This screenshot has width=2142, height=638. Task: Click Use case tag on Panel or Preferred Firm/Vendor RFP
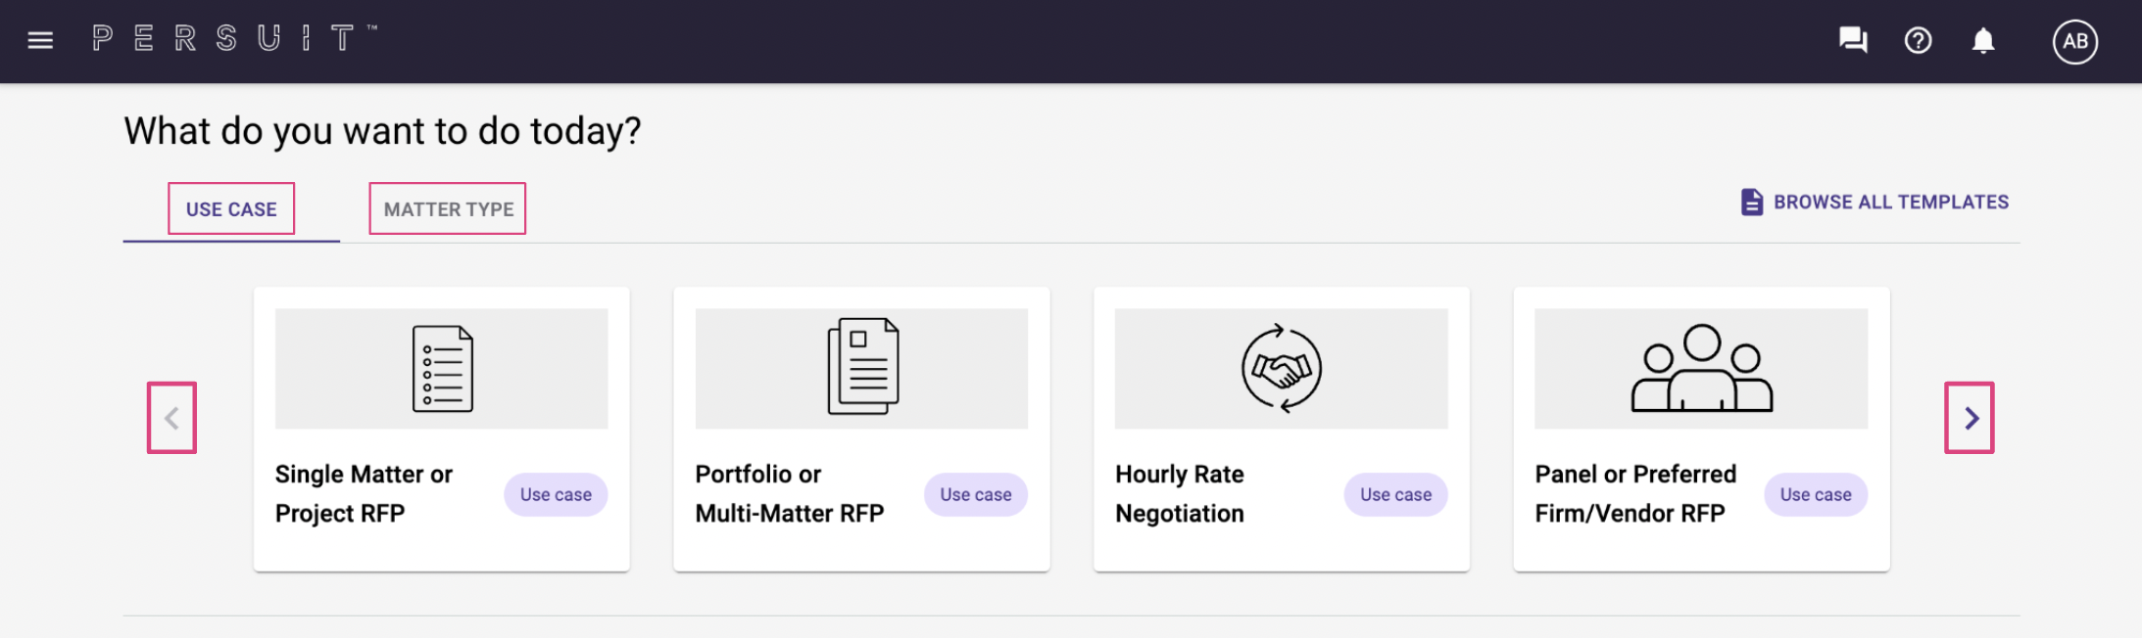point(1816,495)
